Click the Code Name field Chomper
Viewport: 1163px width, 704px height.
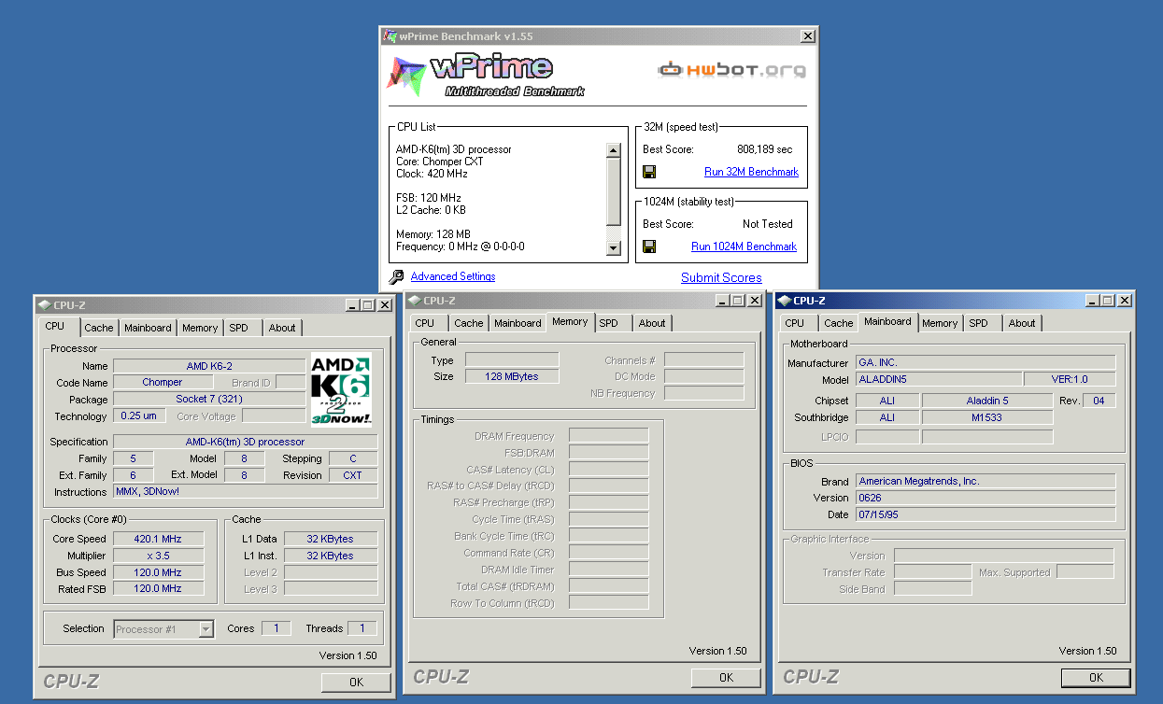(x=163, y=383)
